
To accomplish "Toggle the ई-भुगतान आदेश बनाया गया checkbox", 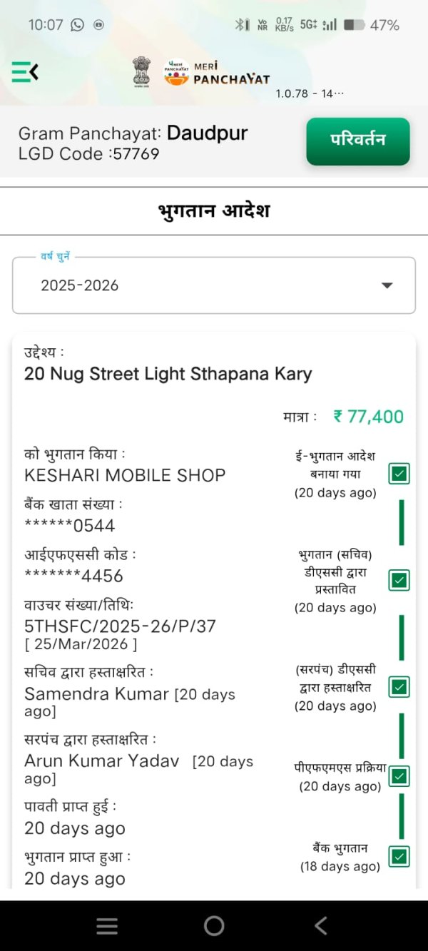I will click(x=399, y=473).
